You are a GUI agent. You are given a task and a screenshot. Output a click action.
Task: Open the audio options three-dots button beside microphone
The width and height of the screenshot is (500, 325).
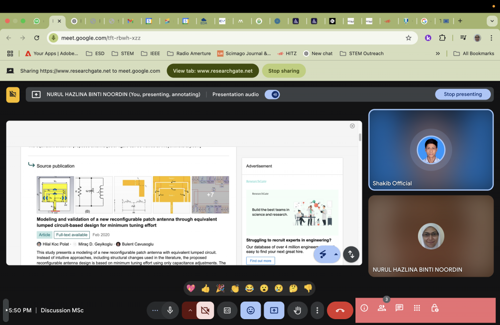pos(155,310)
